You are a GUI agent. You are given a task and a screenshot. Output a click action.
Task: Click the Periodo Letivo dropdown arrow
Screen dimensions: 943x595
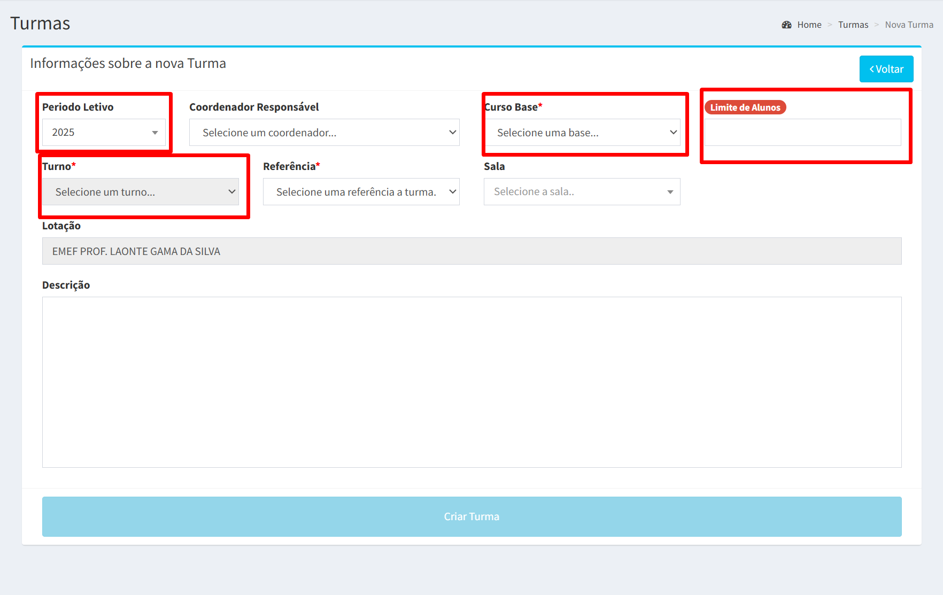click(155, 133)
